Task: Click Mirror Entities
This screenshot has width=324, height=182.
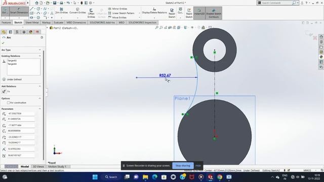Action: click(117, 9)
